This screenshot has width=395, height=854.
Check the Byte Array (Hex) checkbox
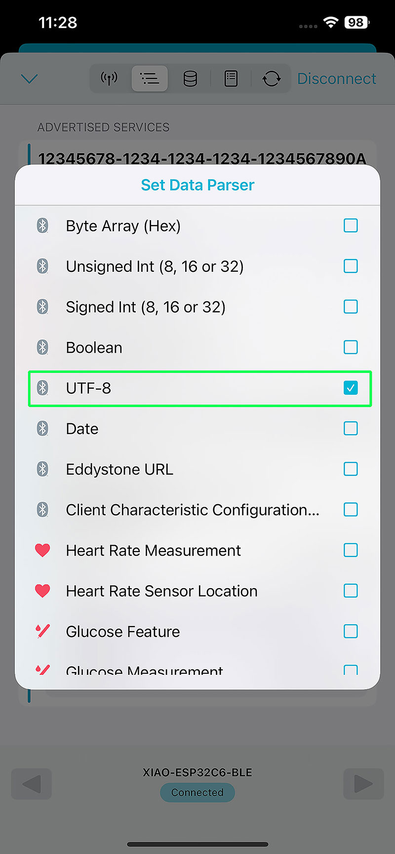pos(351,226)
